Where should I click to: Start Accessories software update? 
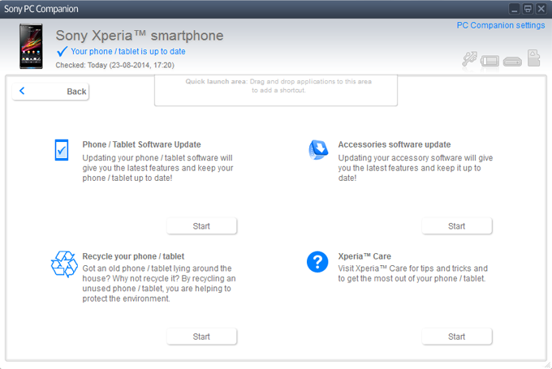pos(456,225)
